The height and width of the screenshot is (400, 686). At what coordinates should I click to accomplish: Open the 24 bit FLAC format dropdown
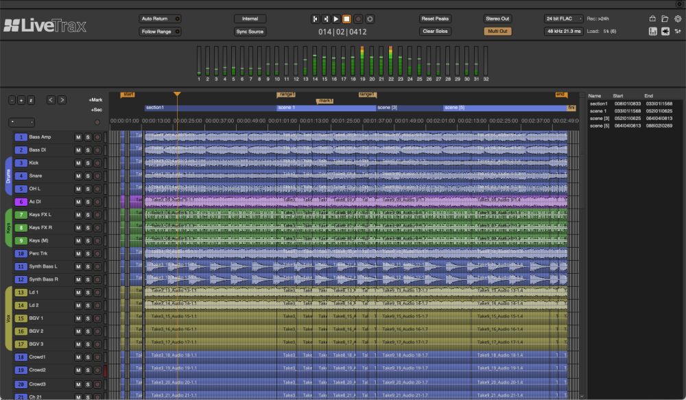pyautogui.click(x=563, y=19)
